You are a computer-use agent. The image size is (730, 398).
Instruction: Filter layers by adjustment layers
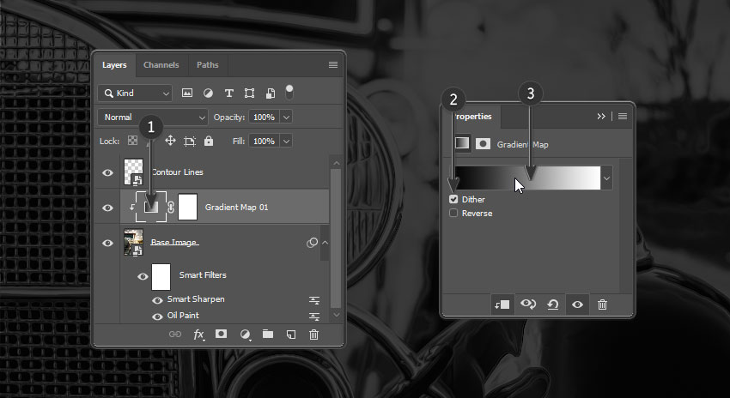click(x=208, y=93)
